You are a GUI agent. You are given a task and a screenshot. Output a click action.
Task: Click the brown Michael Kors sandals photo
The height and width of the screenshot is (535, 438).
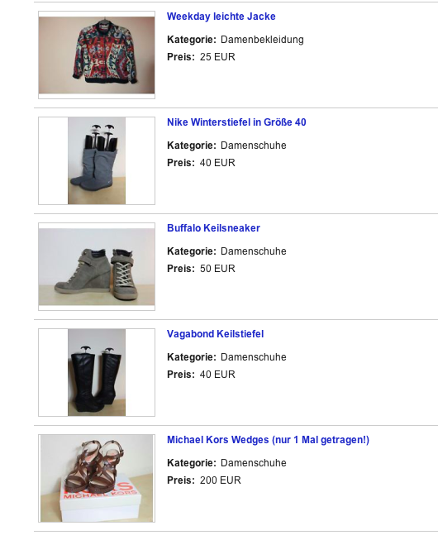point(97,478)
